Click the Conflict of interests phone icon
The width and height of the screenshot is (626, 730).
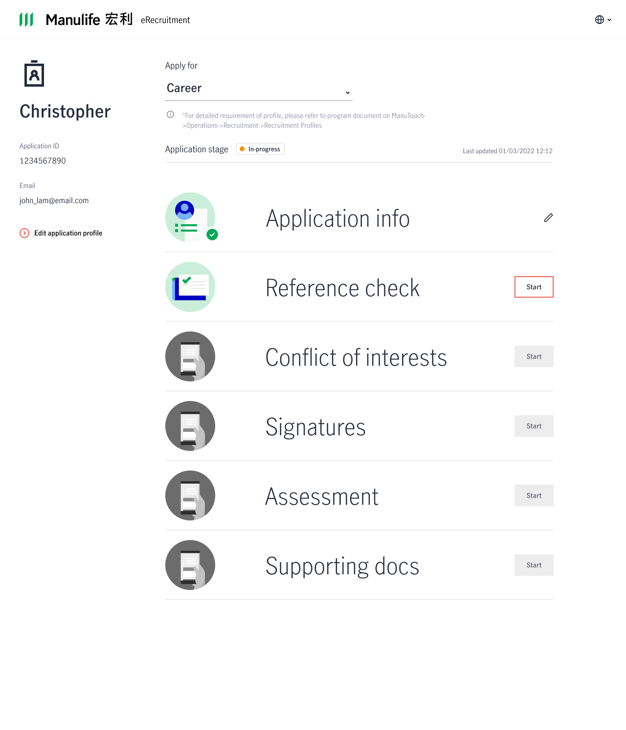190,356
